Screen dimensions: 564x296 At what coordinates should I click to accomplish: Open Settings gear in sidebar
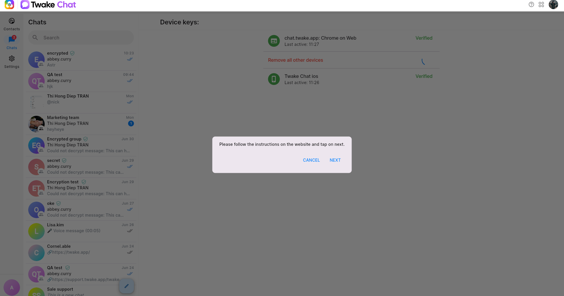(x=12, y=62)
